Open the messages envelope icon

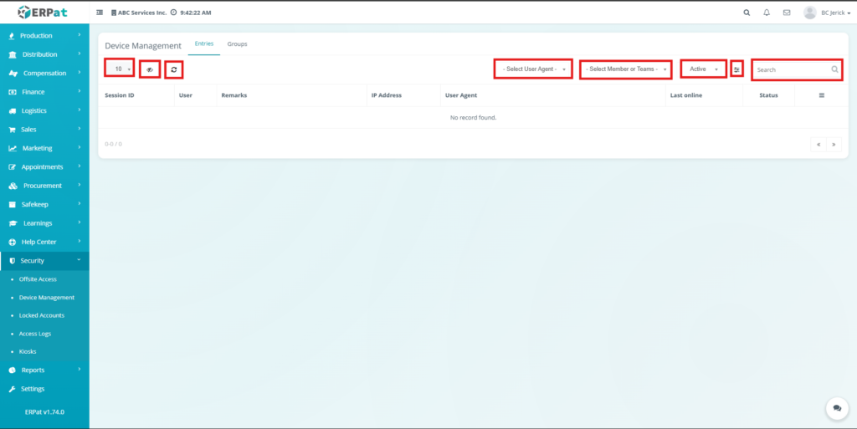787,13
